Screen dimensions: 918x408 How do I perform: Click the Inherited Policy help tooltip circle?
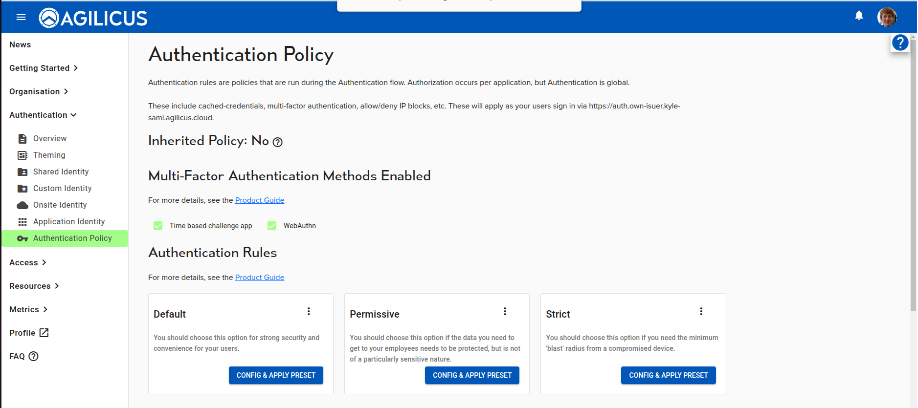point(277,142)
